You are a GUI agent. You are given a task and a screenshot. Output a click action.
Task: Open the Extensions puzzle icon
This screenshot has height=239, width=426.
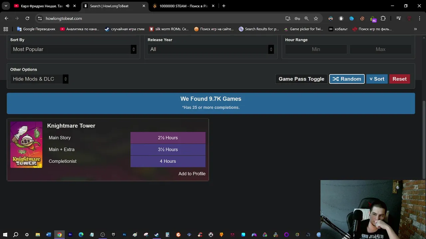point(383,19)
